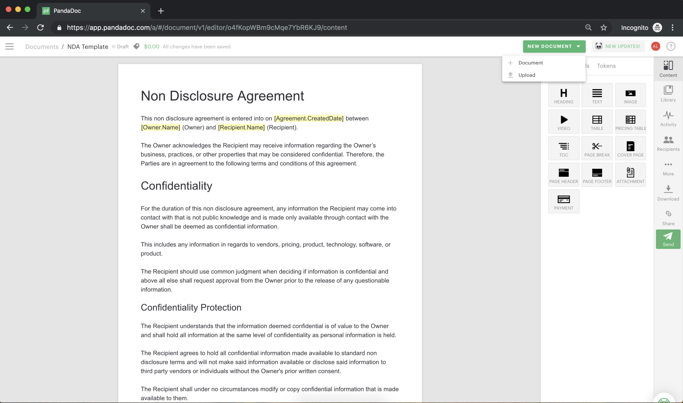Go to the Documents breadcrumb link
The image size is (683, 403).
click(42, 47)
